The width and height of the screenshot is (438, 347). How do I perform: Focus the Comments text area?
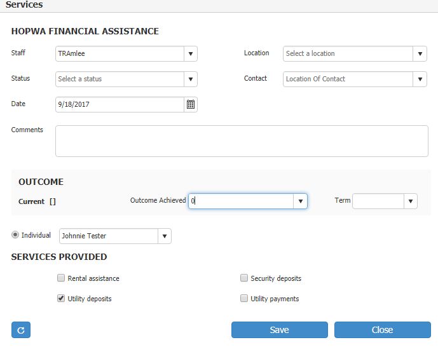[x=242, y=141]
